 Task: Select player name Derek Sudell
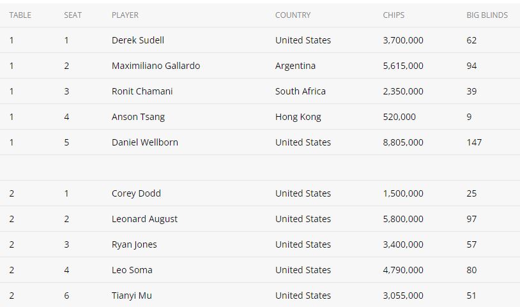pyautogui.click(x=138, y=40)
